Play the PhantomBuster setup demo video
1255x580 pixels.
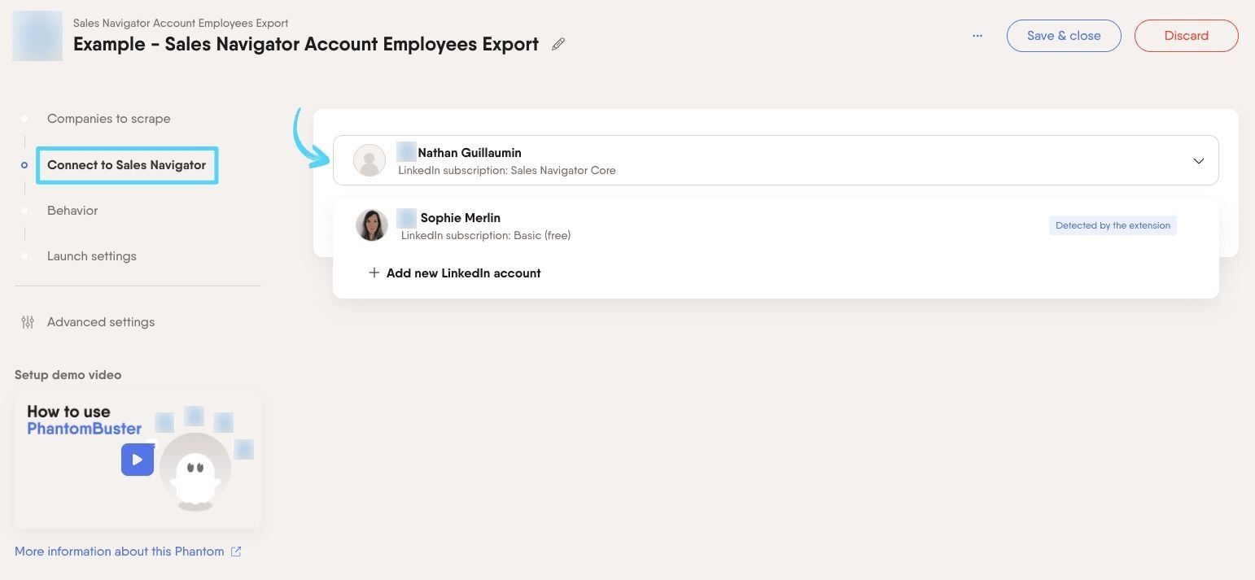pyautogui.click(x=138, y=460)
